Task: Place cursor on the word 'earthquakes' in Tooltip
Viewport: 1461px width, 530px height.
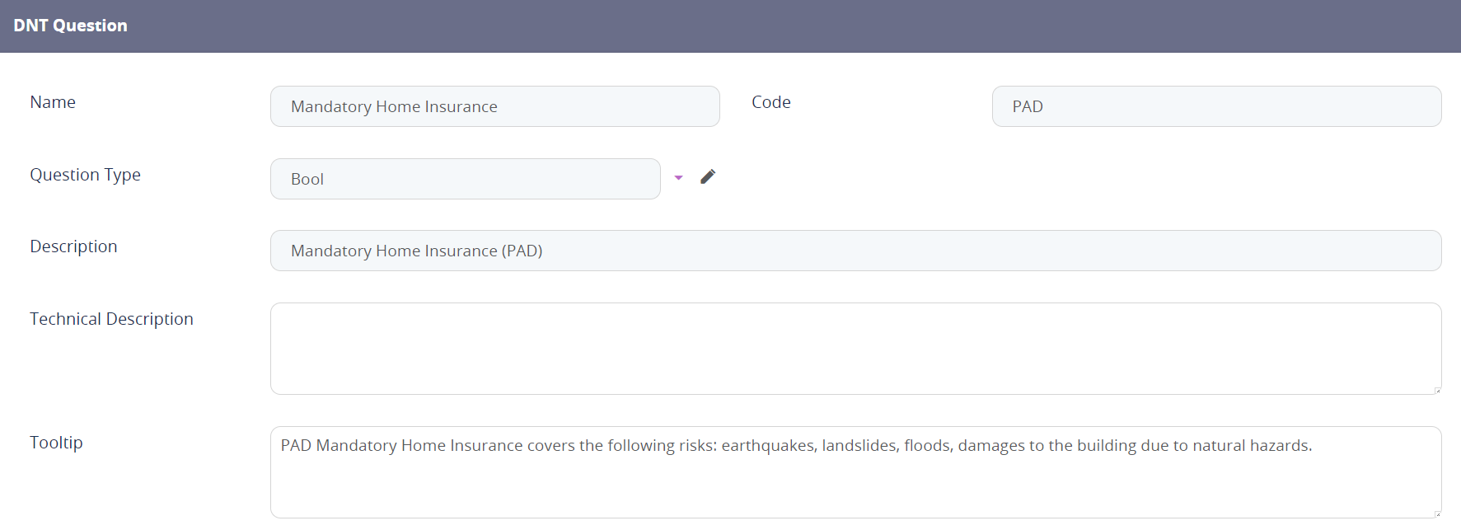Action: pyautogui.click(x=768, y=446)
